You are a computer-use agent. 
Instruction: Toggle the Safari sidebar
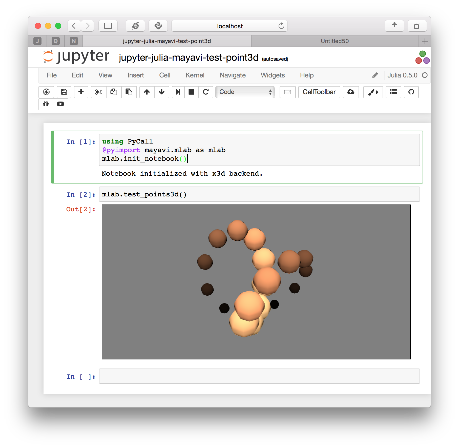coord(108,26)
